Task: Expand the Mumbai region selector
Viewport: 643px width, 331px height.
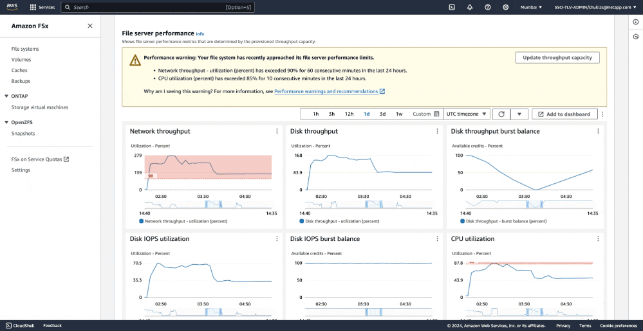Action: 531,7
